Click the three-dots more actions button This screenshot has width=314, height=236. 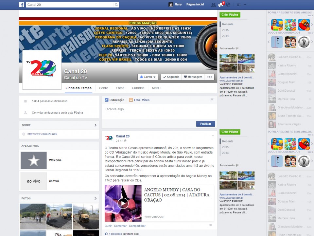tap(210, 77)
